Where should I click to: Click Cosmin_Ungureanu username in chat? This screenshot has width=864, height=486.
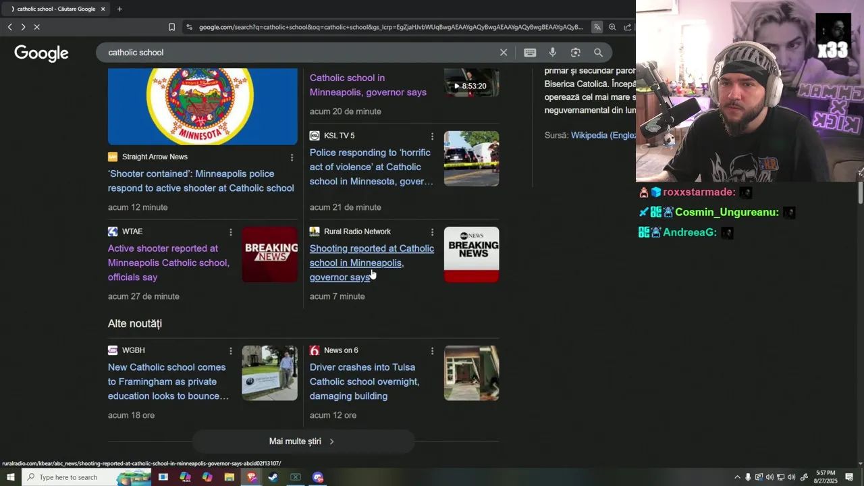(x=727, y=213)
